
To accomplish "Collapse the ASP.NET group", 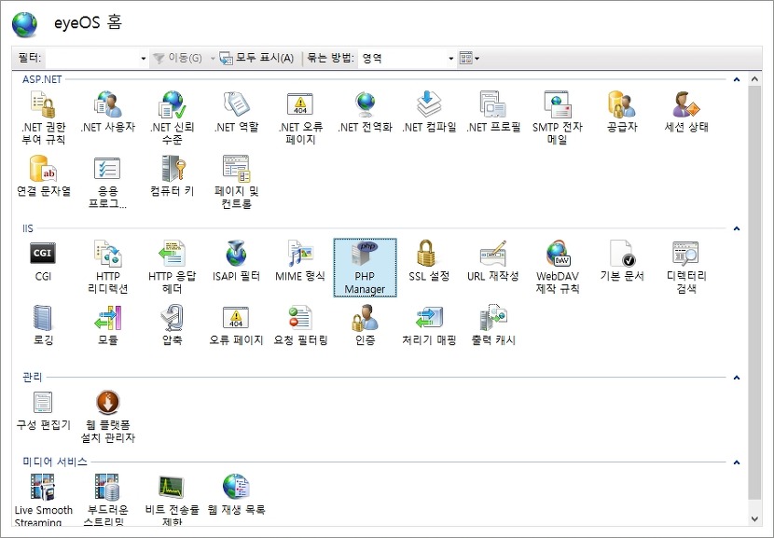I will tap(737, 79).
